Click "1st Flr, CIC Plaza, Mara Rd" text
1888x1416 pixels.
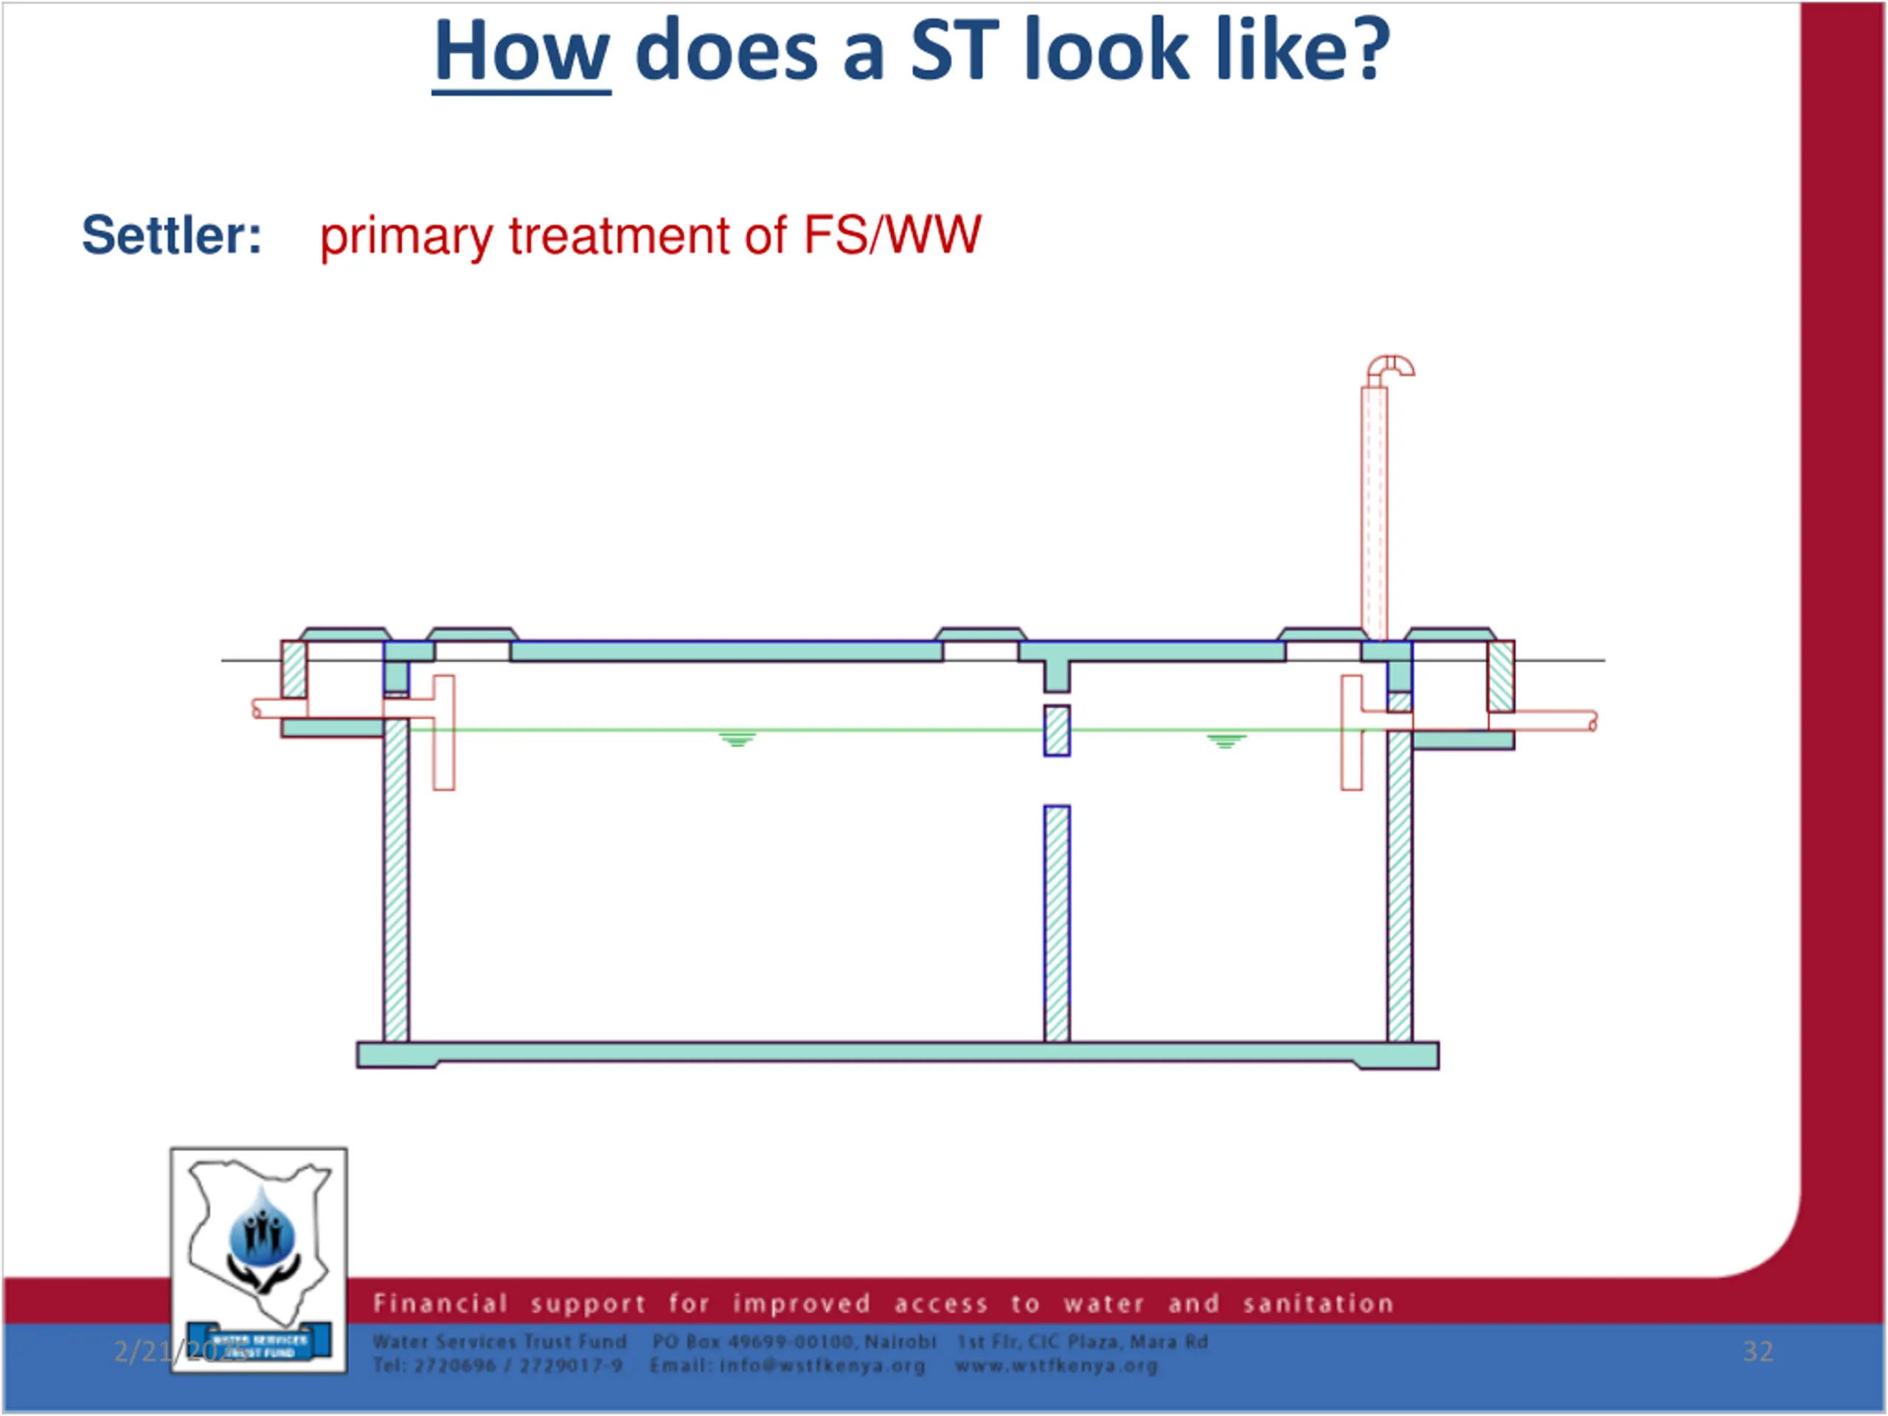[x=1082, y=1342]
